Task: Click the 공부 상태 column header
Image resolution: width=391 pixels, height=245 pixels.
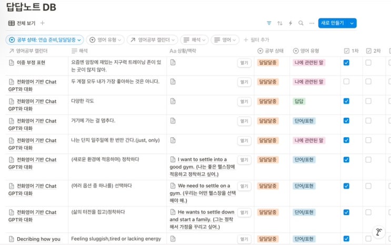Action: click(270, 51)
